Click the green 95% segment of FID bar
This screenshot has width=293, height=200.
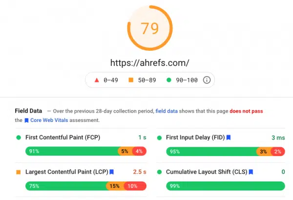[211, 151]
